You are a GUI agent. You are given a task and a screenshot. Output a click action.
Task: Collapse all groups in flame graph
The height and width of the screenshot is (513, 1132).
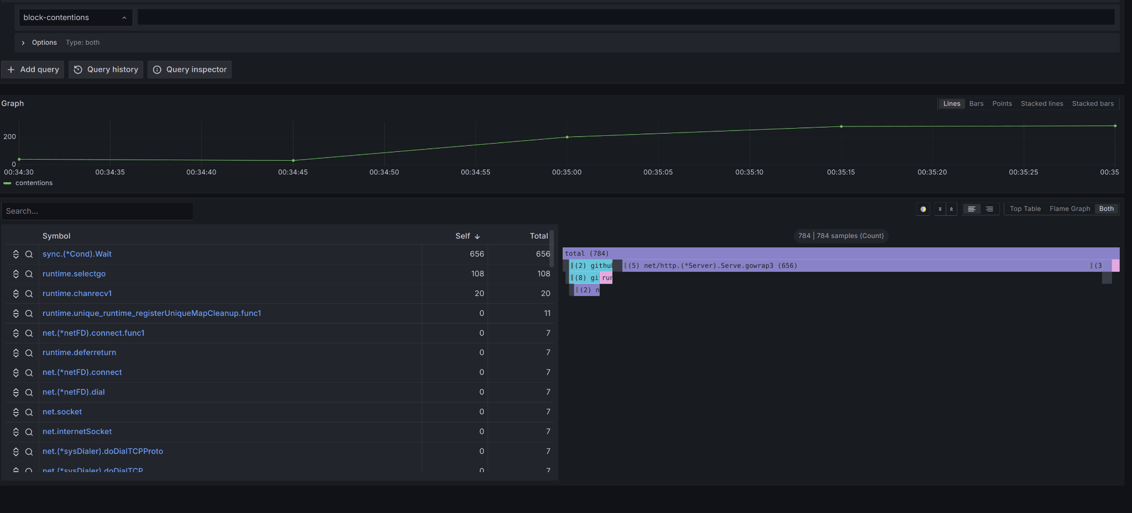point(951,209)
